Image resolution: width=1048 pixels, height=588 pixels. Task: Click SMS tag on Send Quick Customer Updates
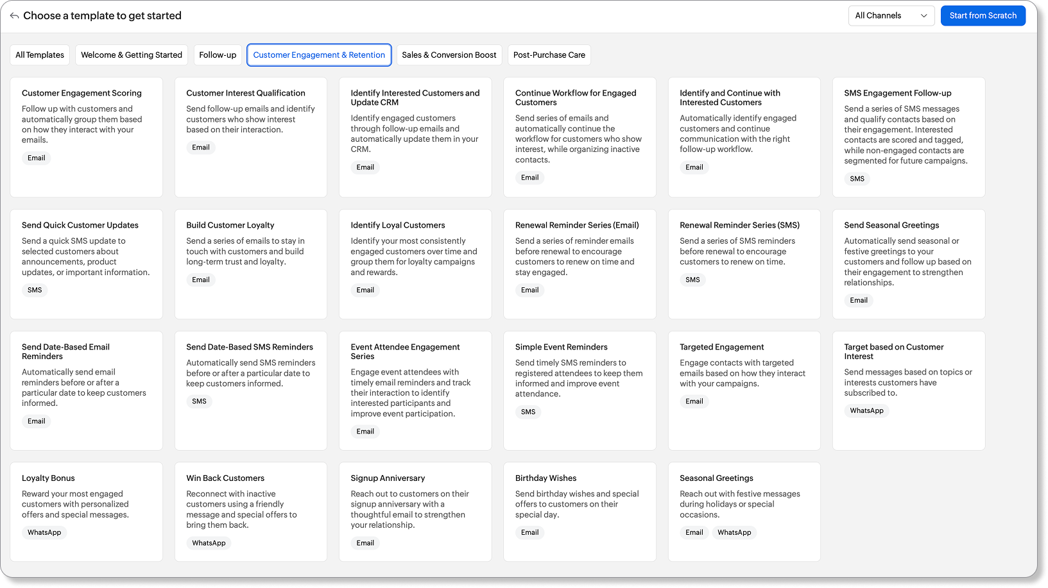pyautogui.click(x=35, y=290)
